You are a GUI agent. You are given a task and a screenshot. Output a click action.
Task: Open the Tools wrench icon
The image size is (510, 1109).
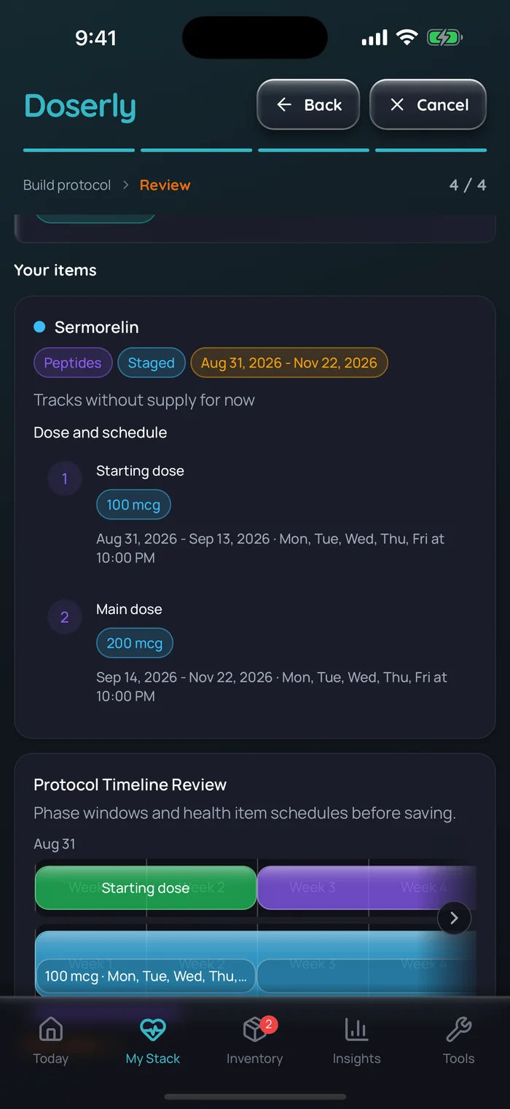point(459,1030)
